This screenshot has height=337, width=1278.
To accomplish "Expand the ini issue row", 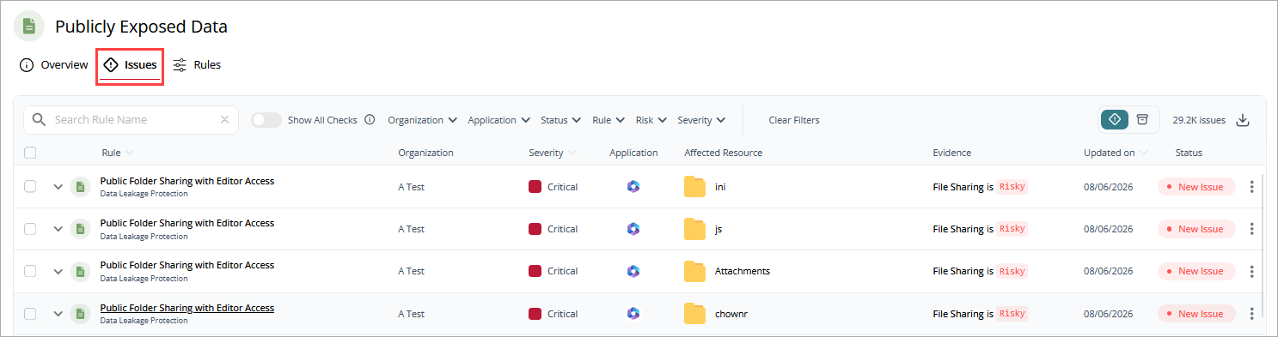I will tap(58, 187).
